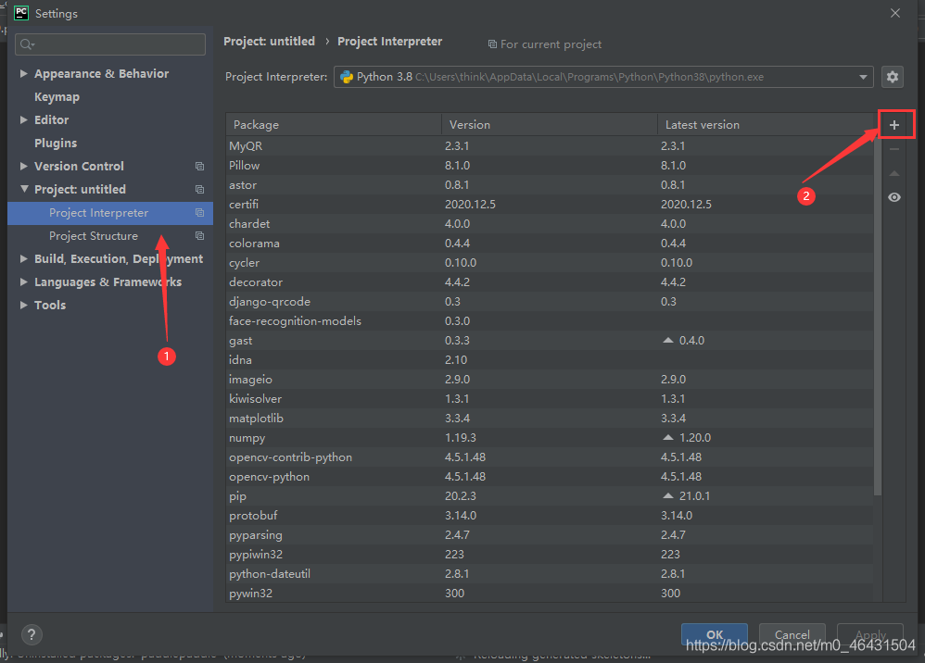The image size is (925, 663).
Task: Click the interpreter settings gear icon
Action: [893, 77]
